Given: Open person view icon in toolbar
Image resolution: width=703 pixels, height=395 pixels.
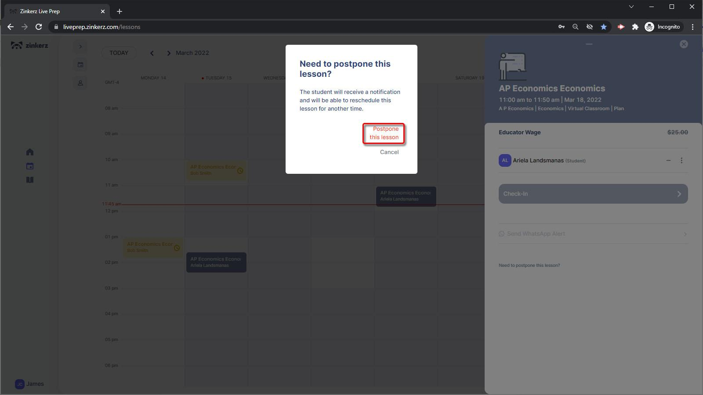Looking at the screenshot, I should pyautogui.click(x=80, y=83).
